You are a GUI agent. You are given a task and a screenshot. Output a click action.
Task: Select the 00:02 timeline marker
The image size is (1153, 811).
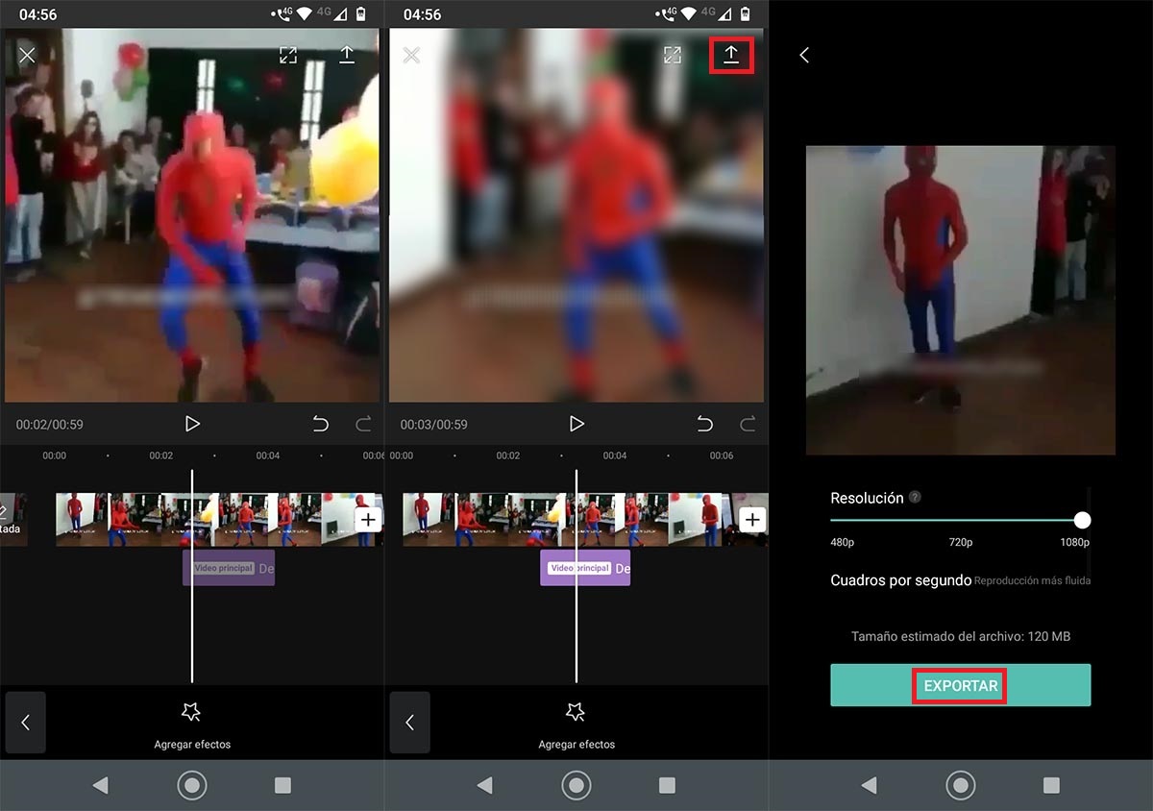click(160, 456)
